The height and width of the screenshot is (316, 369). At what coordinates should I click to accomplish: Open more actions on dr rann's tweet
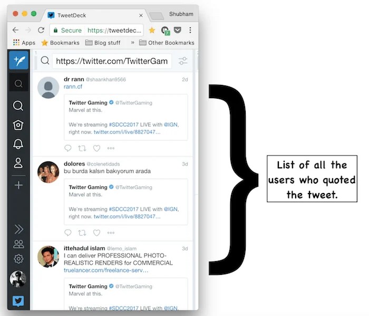point(111,148)
